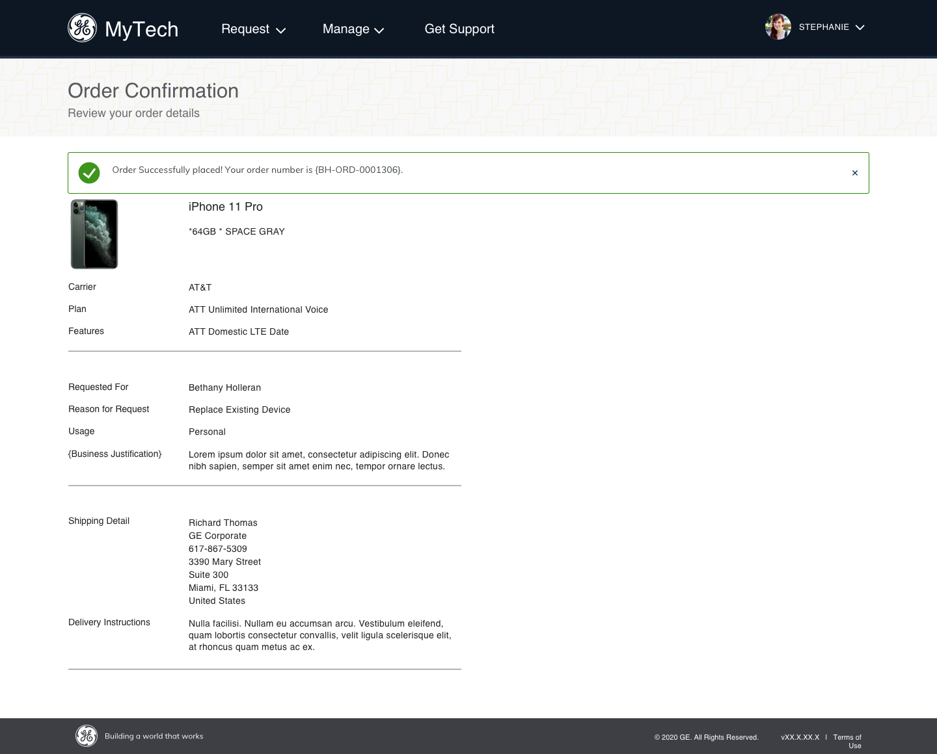Viewport: 937px width, 754px height.
Task: Click the Requested For label
Action: (98, 387)
